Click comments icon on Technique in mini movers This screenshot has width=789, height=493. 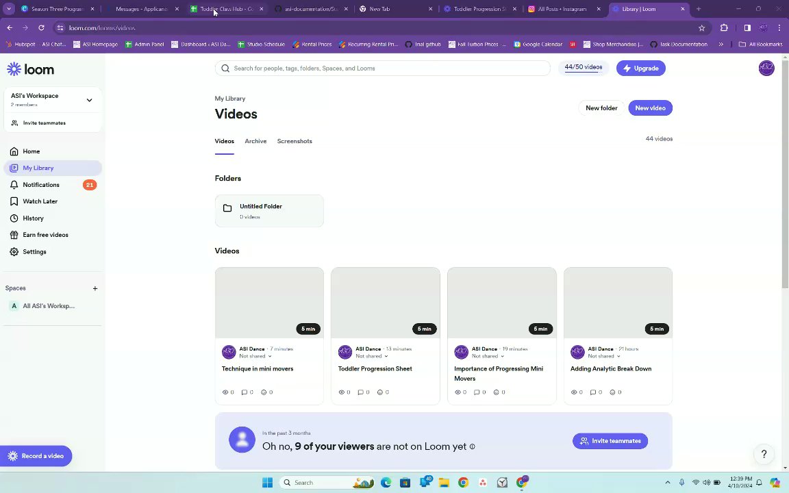(245, 392)
